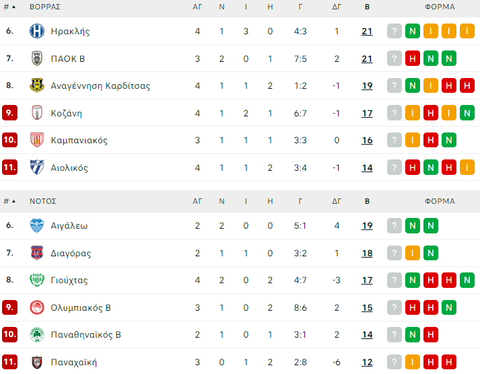Click the Ηρακλής team crest icon
480x374 pixels.
[x=37, y=31]
